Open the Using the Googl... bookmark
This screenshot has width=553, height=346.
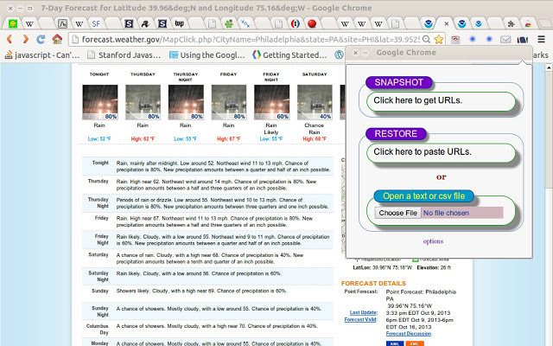click(206, 54)
